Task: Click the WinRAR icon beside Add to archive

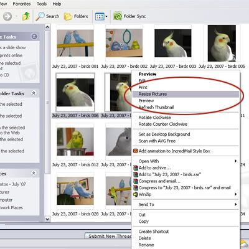Action: tap(136, 167)
